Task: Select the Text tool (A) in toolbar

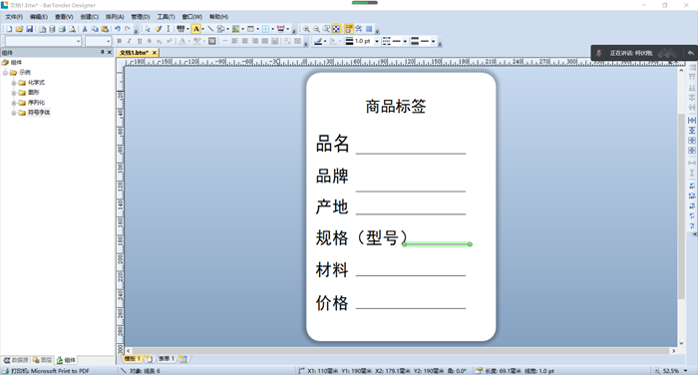Action: click(195, 29)
